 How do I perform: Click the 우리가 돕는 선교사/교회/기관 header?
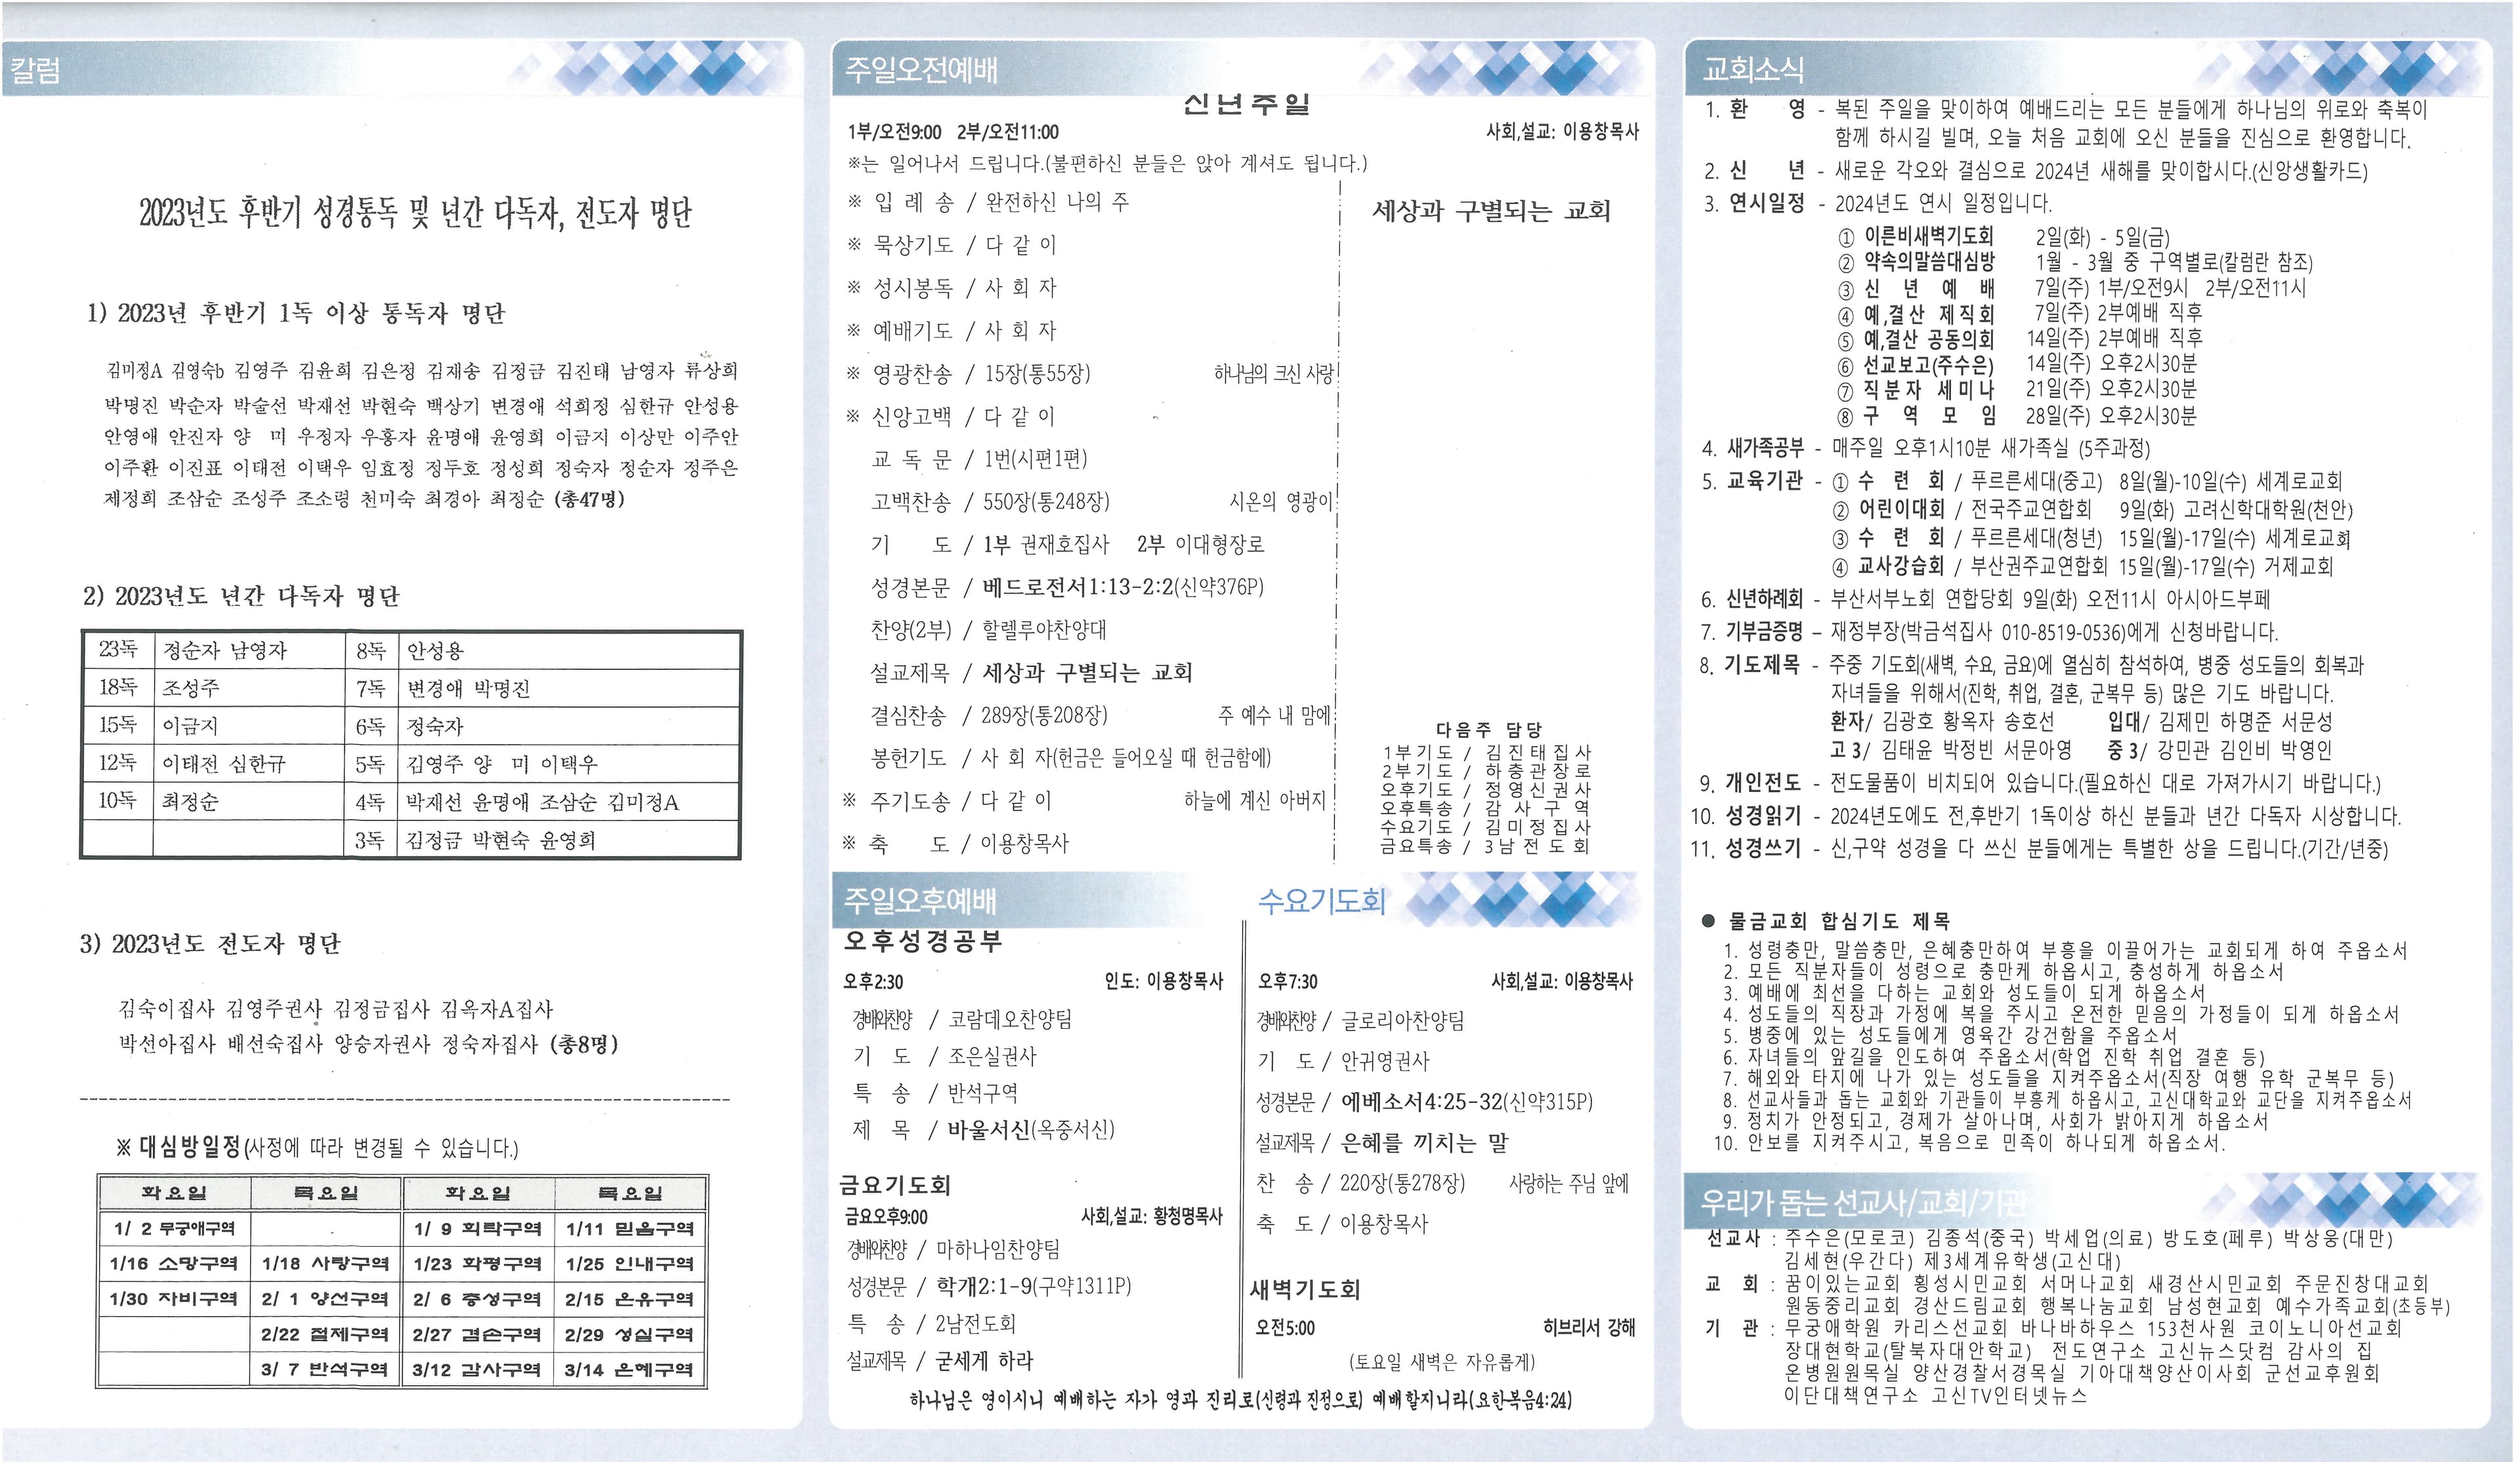pos(1864,1201)
